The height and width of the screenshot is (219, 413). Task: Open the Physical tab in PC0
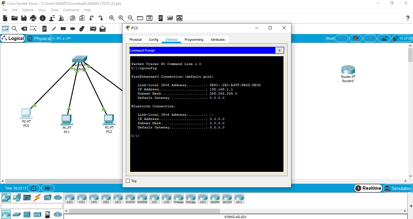136,40
